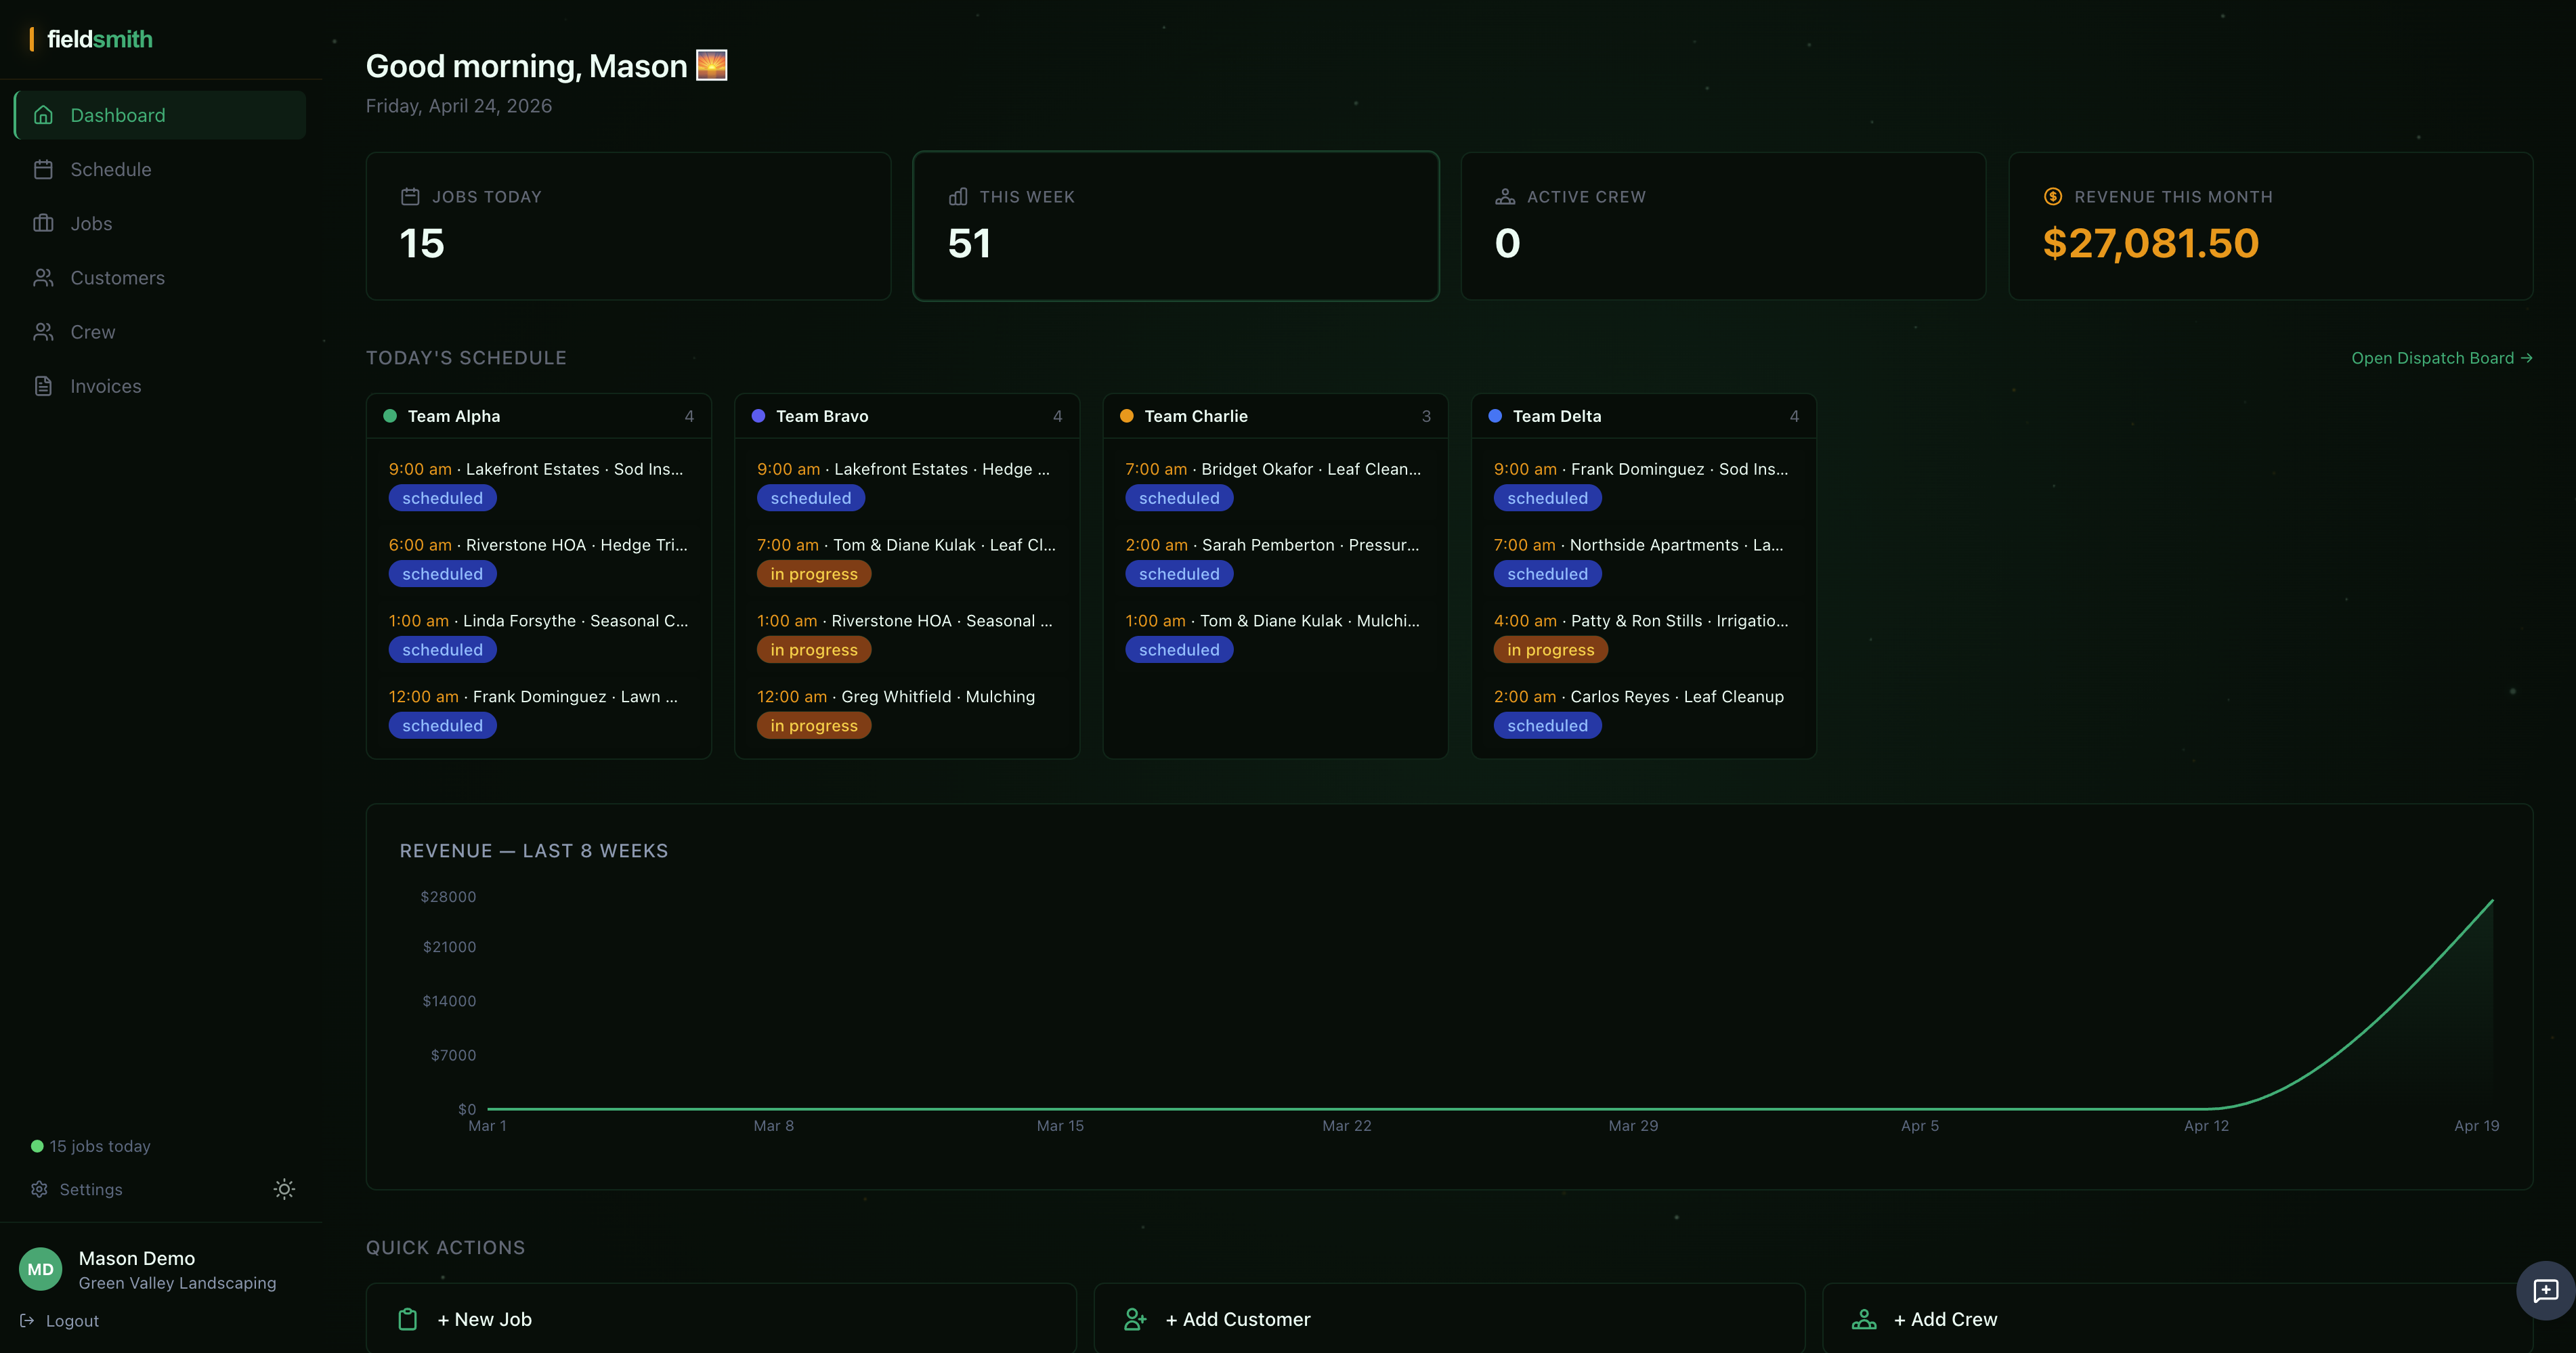This screenshot has height=1353, width=2576.
Task: Select the Linda Forsythe Seasonal job
Action: point(538,635)
